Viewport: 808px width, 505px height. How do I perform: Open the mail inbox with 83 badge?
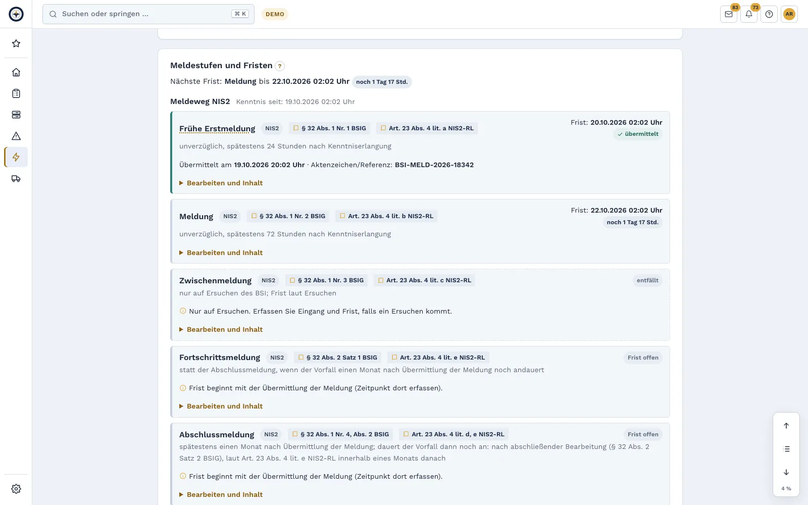click(x=729, y=14)
